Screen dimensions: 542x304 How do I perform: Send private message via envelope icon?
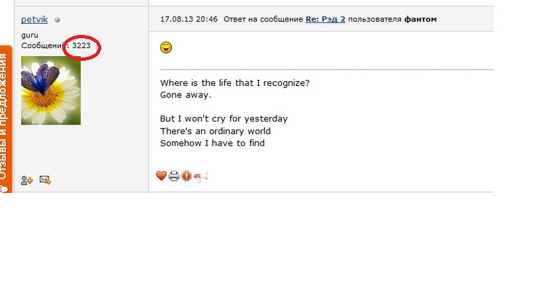pyautogui.click(x=45, y=180)
